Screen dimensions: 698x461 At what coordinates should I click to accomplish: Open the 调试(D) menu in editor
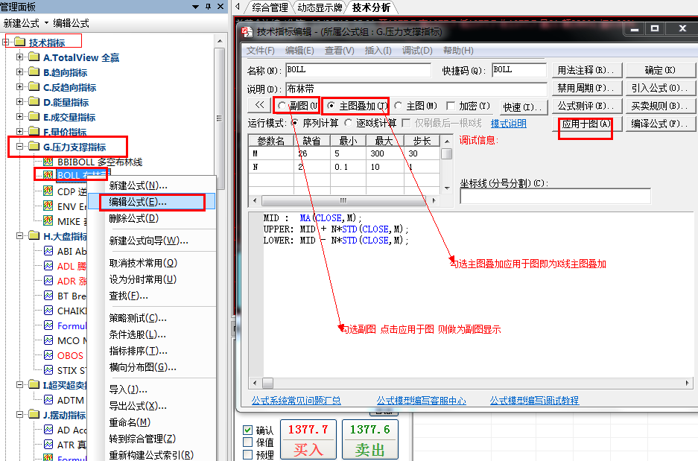click(417, 51)
